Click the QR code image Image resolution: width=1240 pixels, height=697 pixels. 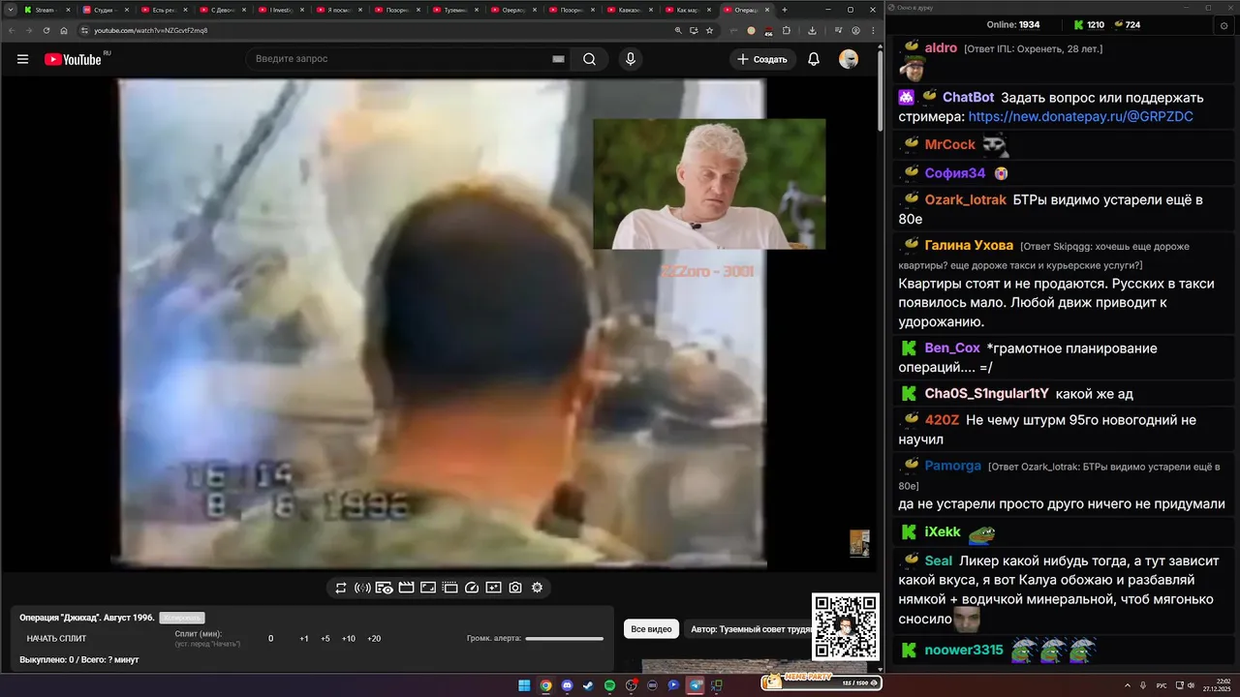846,627
